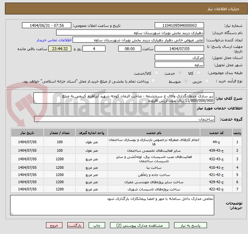Click the deadline time field 08:00

pos(129,49)
